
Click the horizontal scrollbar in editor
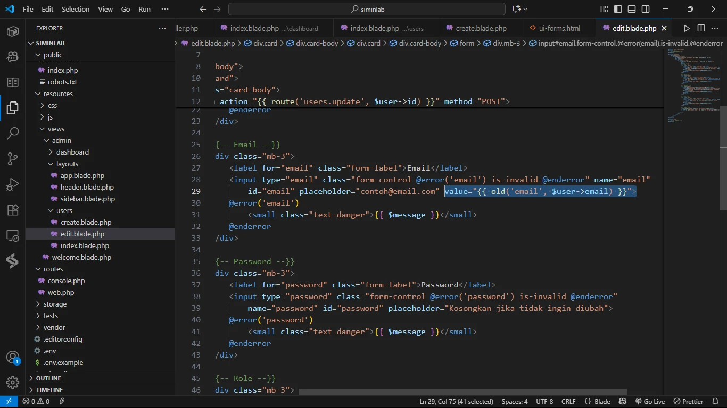tap(462, 392)
